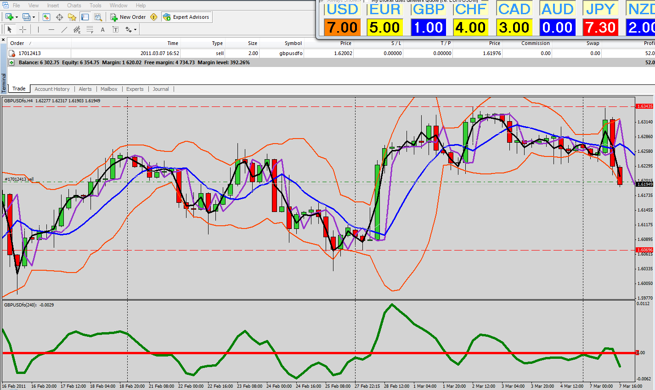Click the new chart icon

click(9, 17)
